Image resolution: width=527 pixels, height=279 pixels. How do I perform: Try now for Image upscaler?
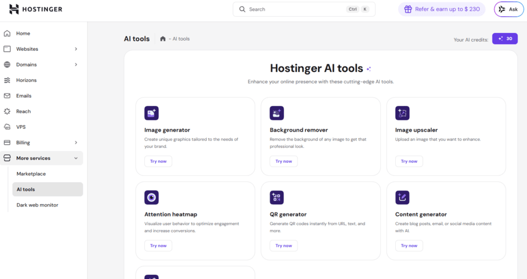pyautogui.click(x=409, y=161)
